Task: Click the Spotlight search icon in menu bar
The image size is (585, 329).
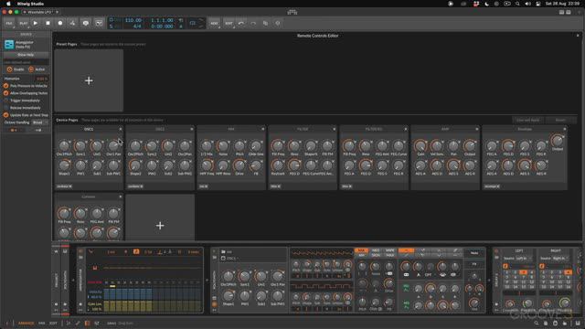Action: point(517,4)
